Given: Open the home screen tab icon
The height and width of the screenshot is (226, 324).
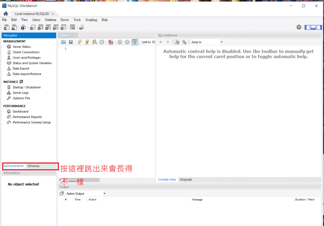Looking at the screenshot, I should (x=6, y=14).
